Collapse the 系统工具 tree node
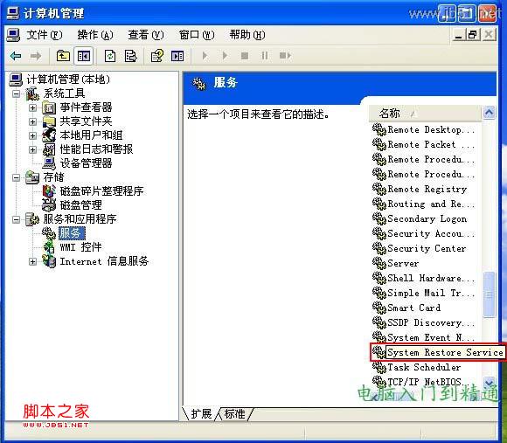This screenshot has height=443, width=507. (x=16, y=94)
